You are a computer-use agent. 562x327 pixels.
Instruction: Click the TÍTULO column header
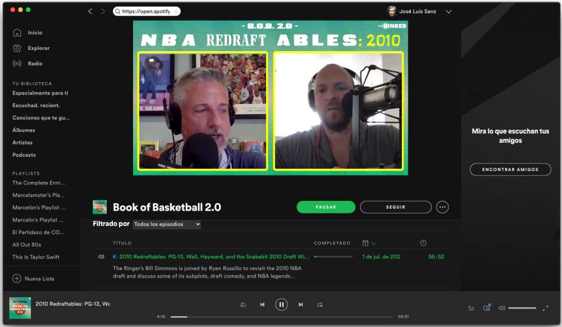[x=122, y=243]
